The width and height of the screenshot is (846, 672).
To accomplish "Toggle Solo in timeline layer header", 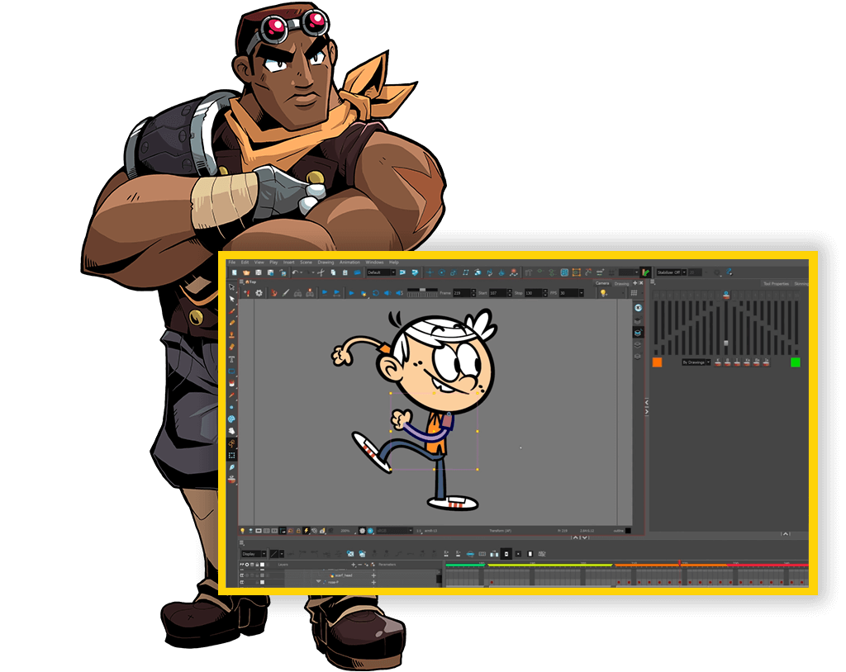I will coord(247,565).
